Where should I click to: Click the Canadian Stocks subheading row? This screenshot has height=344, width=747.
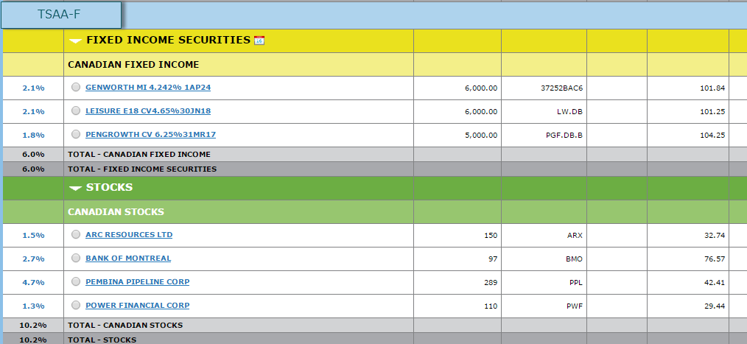coord(116,211)
